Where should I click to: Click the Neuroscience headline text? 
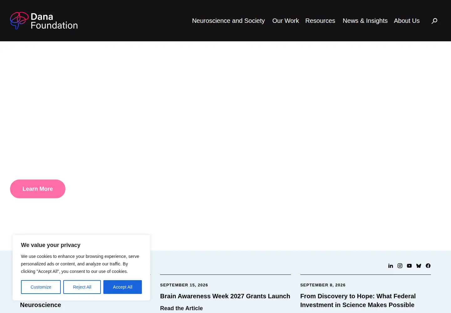[x=40, y=305]
